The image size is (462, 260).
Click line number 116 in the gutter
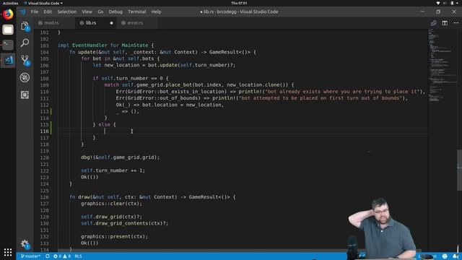click(45, 131)
